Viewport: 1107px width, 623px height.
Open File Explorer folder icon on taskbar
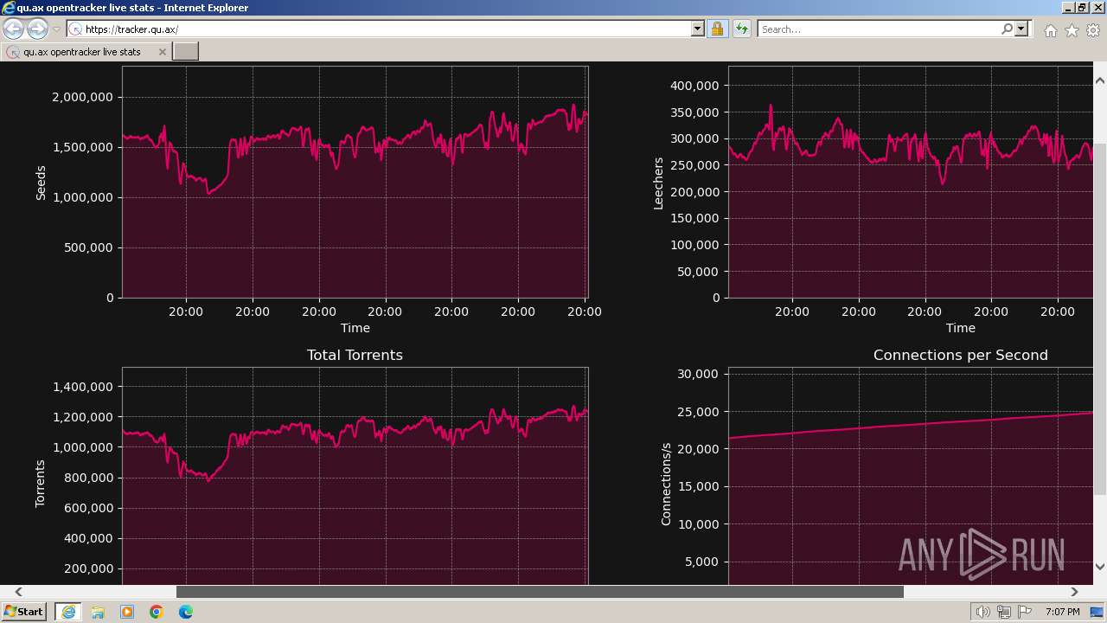coord(98,612)
